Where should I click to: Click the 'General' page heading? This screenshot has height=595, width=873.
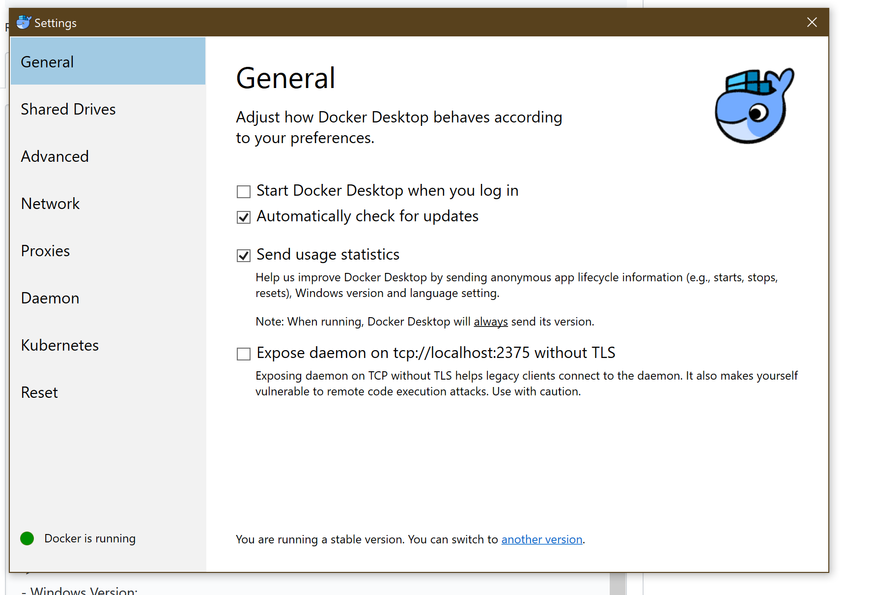coord(285,78)
